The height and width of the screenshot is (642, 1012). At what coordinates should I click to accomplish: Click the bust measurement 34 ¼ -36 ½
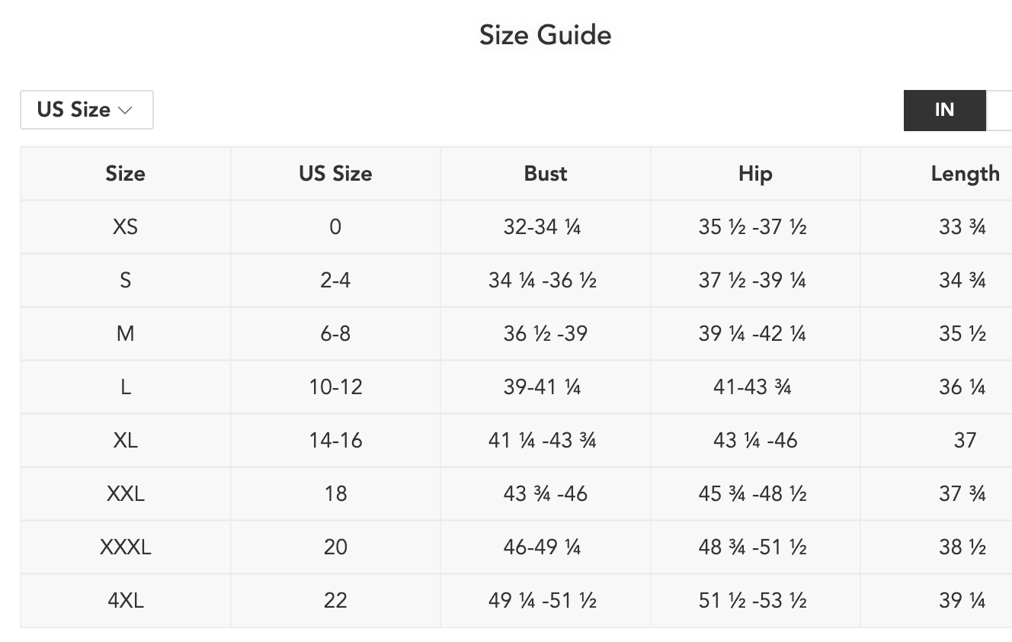(x=543, y=281)
